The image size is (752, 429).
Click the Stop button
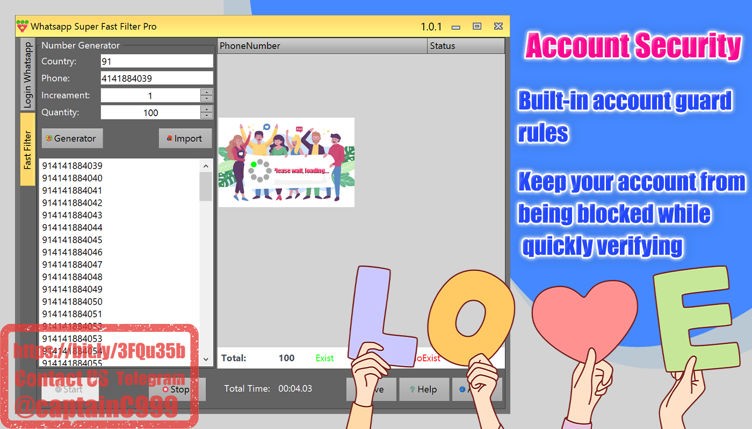tap(177, 389)
